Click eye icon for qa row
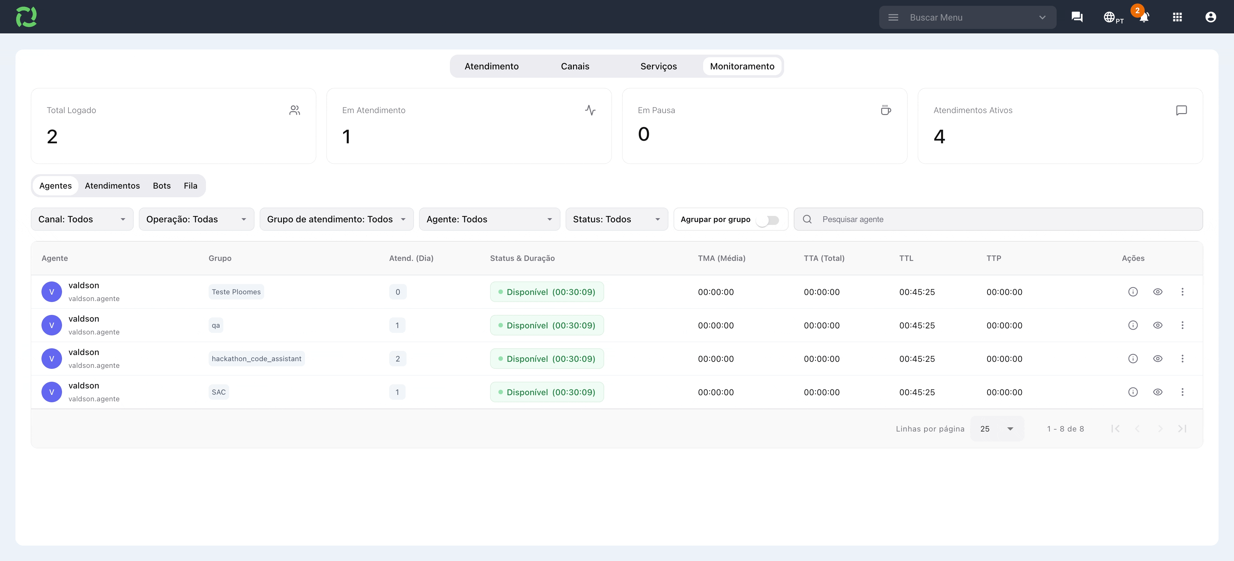1234x561 pixels. [1158, 325]
